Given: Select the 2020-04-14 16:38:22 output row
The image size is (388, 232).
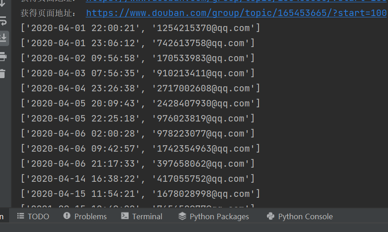Looking at the screenshot, I should [x=138, y=179].
